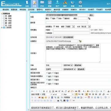Click the 增加来源 button

[x=81, y=69]
